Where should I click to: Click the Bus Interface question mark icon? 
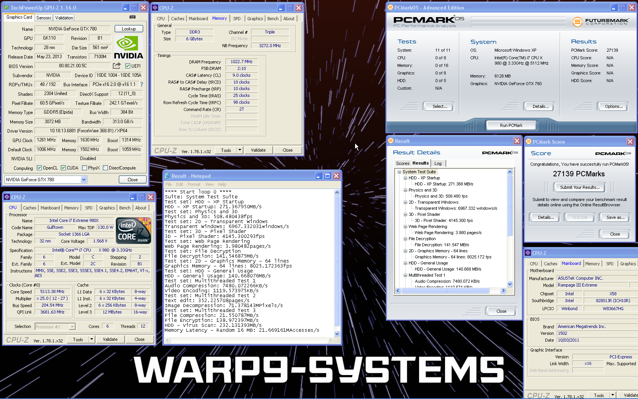[x=142, y=84]
